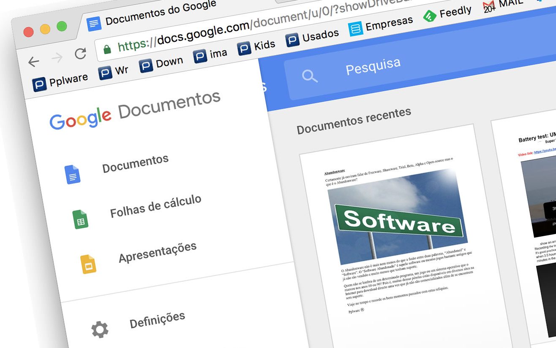
Task: Click the browser forward arrow
Action: coord(57,58)
